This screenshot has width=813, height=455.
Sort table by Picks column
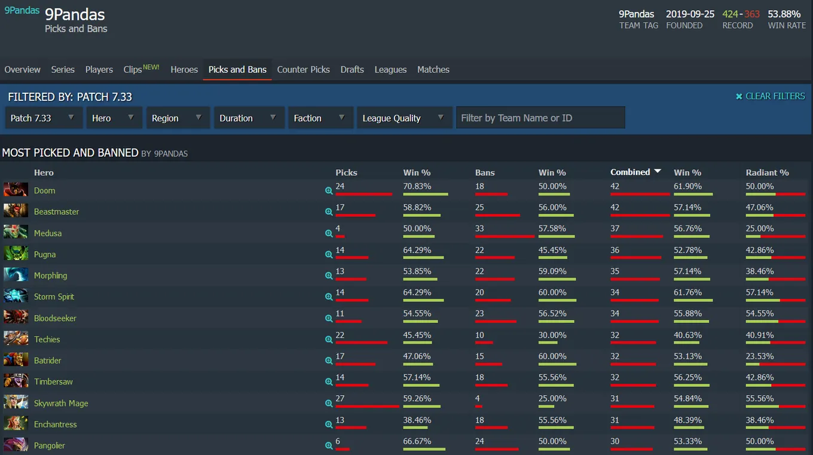pos(346,172)
